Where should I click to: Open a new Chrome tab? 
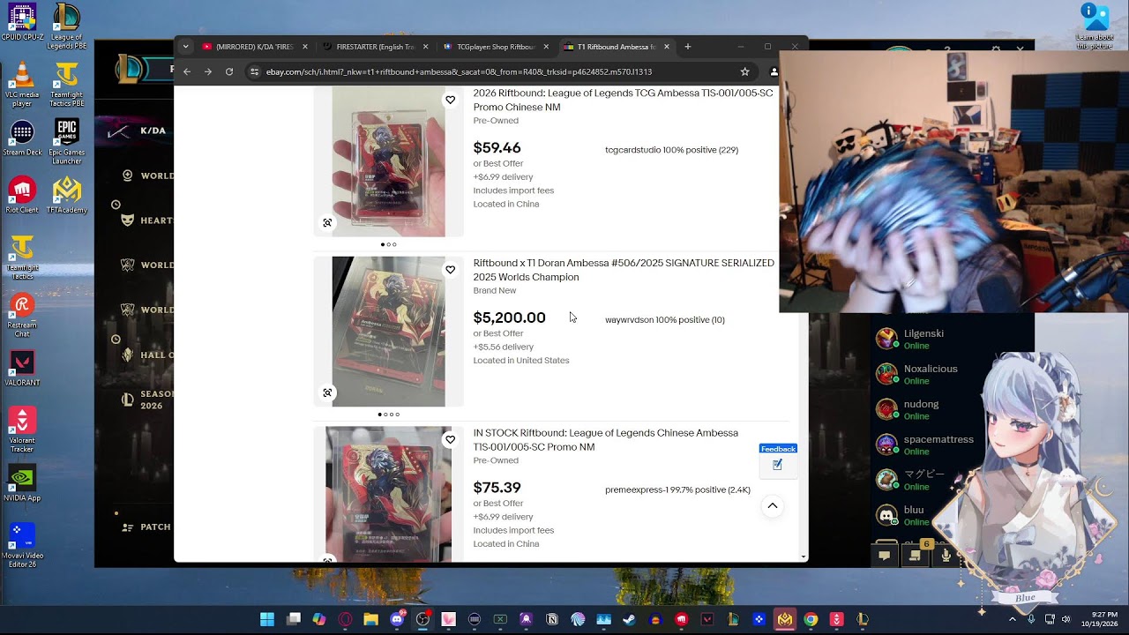pyautogui.click(x=688, y=47)
